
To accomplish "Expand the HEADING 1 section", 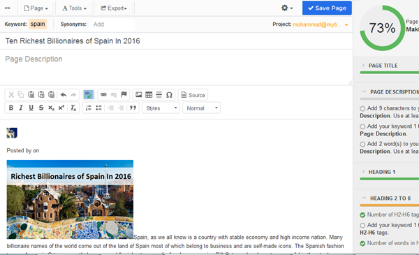I will coord(378,172).
